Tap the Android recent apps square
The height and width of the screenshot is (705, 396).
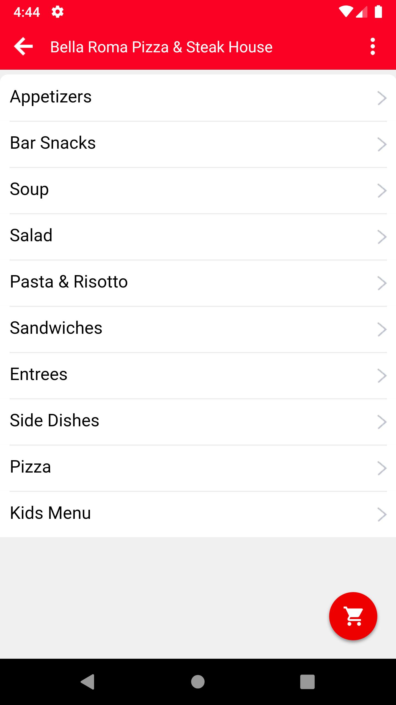click(x=307, y=682)
